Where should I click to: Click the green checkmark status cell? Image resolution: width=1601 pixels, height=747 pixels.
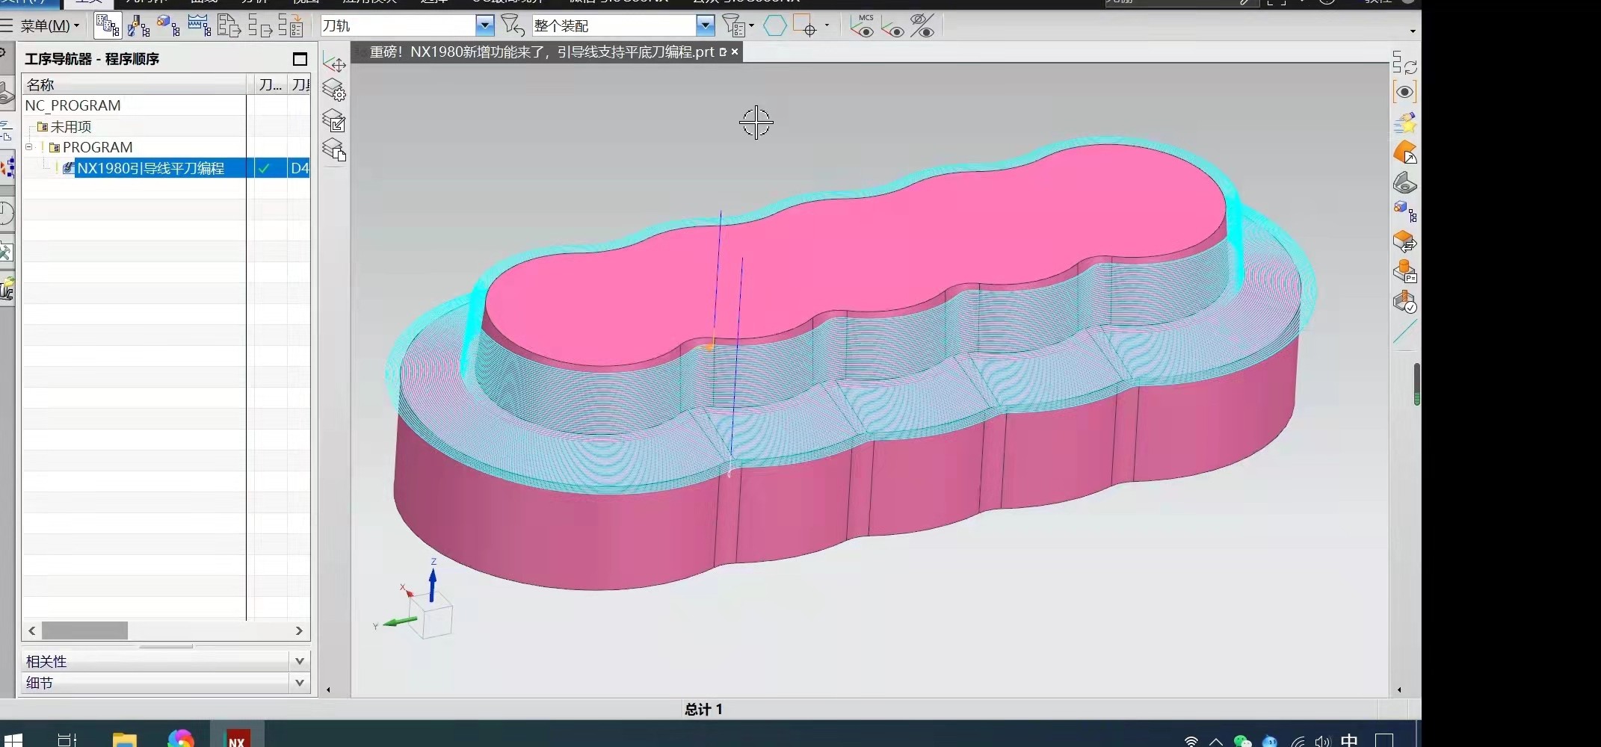(264, 169)
